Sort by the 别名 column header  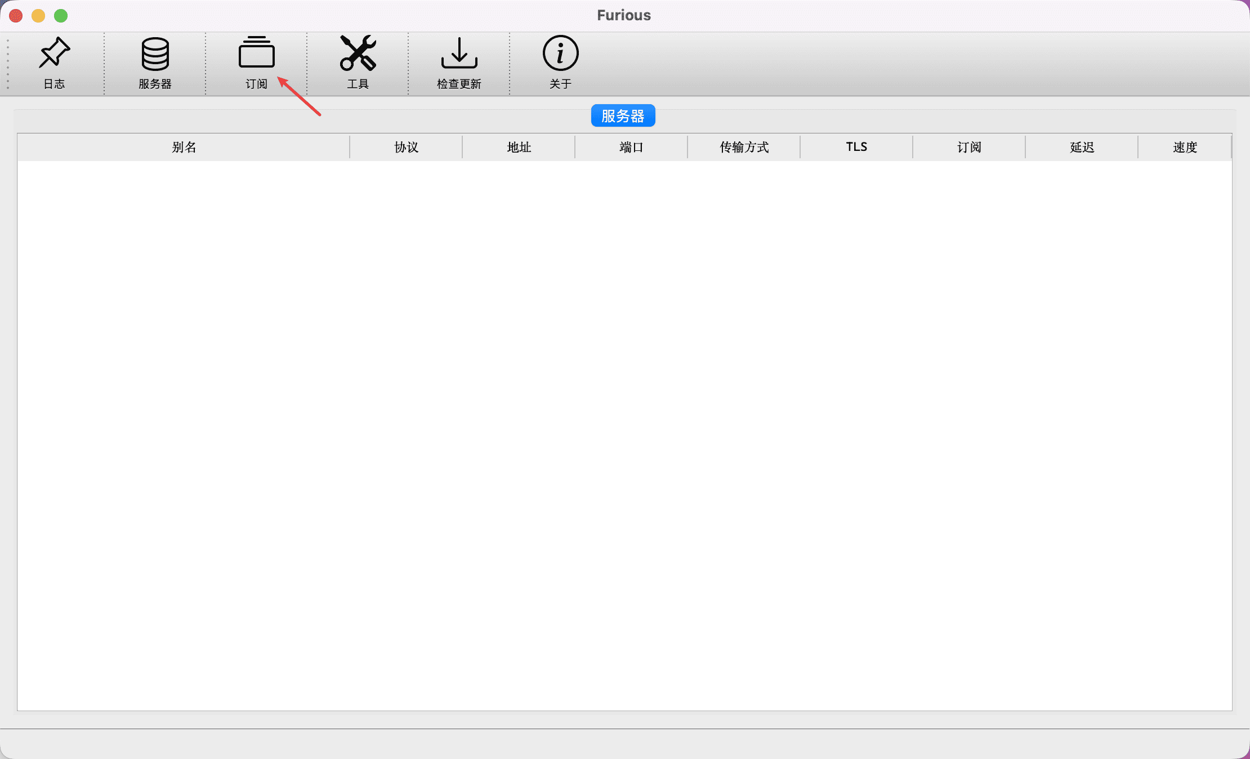[x=184, y=147]
